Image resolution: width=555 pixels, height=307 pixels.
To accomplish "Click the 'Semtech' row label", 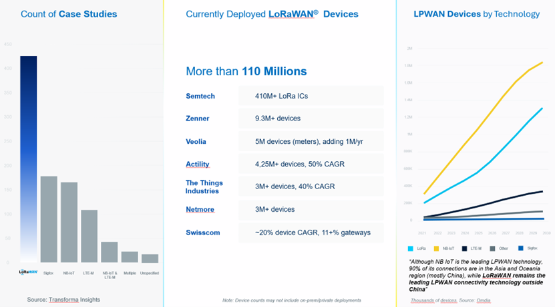I will [x=200, y=96].
